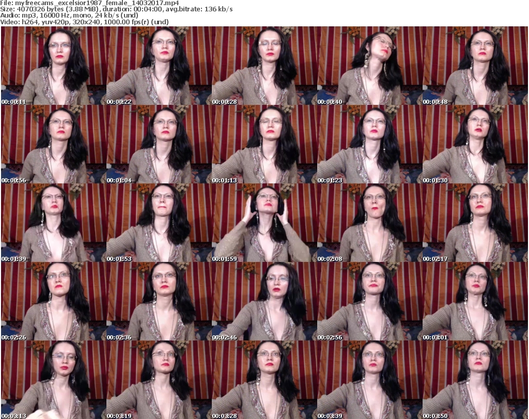View the 00:03:39 frame

pyautogui.click(x=370, y=380)
